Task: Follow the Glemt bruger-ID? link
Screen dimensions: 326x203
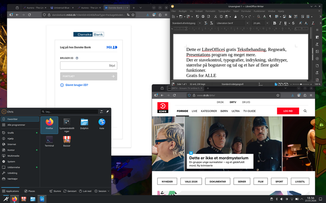Action: point(76,85)
